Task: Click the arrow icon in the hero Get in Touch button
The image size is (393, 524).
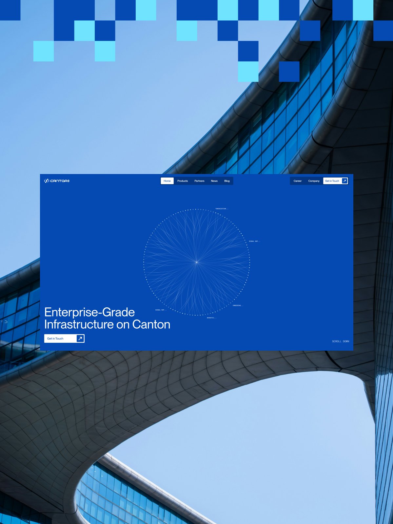Action: point(80,339)
